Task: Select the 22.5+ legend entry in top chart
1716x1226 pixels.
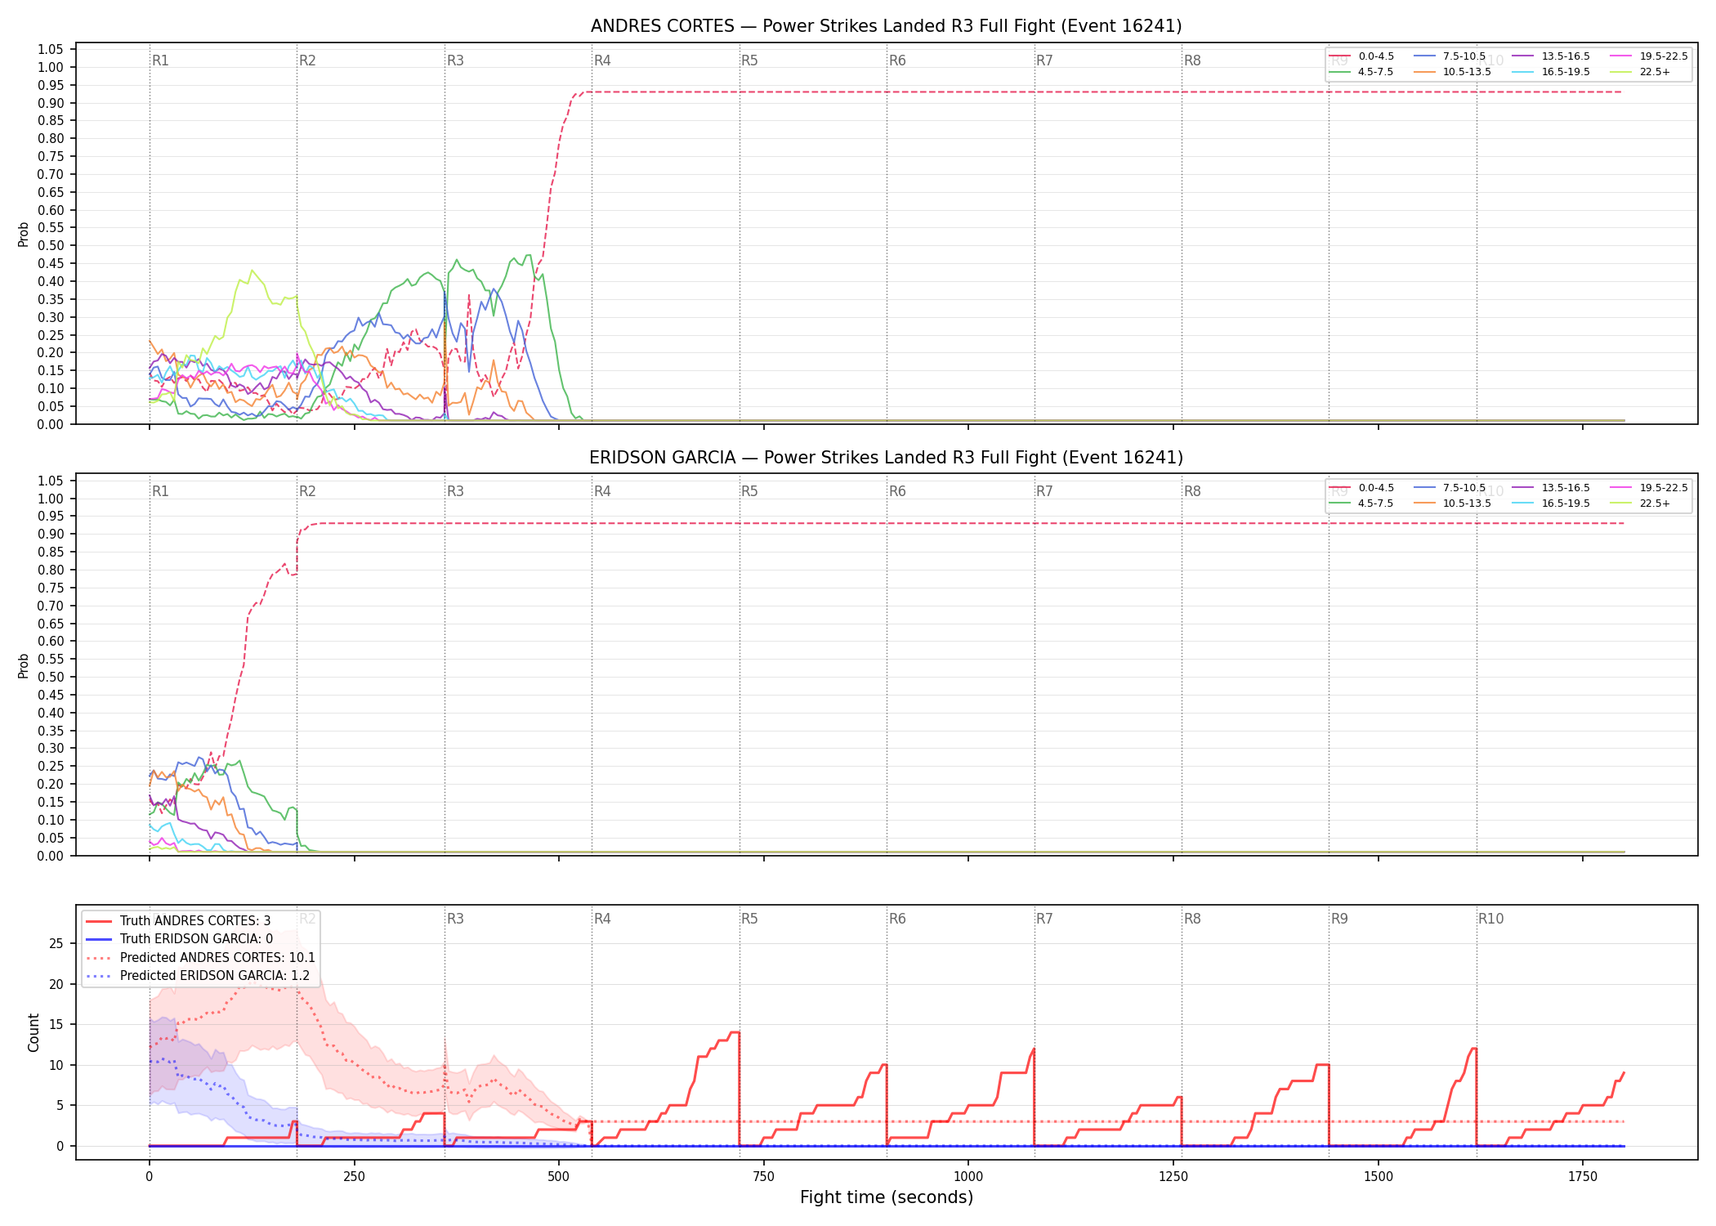Action: (x=1640, y=72)
